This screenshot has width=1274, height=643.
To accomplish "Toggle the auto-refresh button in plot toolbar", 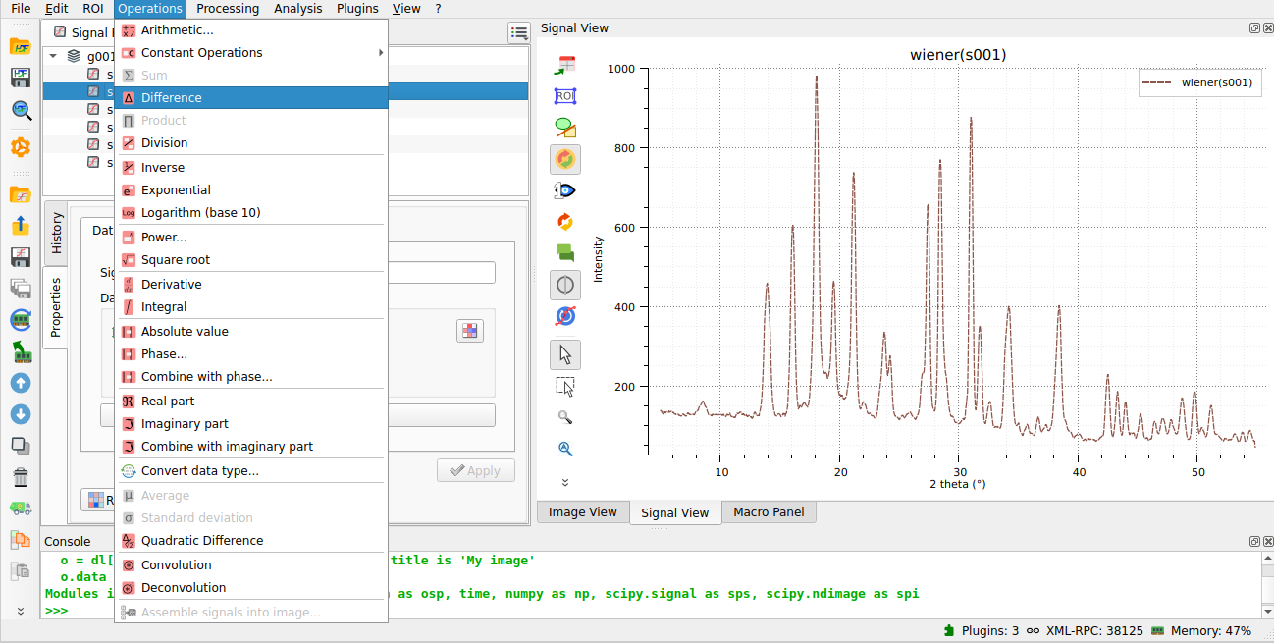I will click(564, 159).
